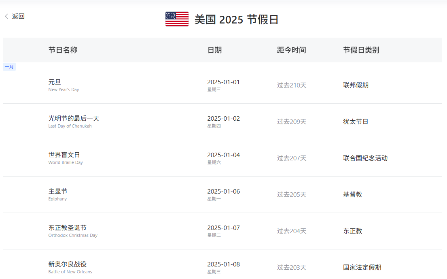The width and height of the screenshot is (447, 279).
Task: Open the 东正教圣诞节 holiday
Action: tap(67, 228)
